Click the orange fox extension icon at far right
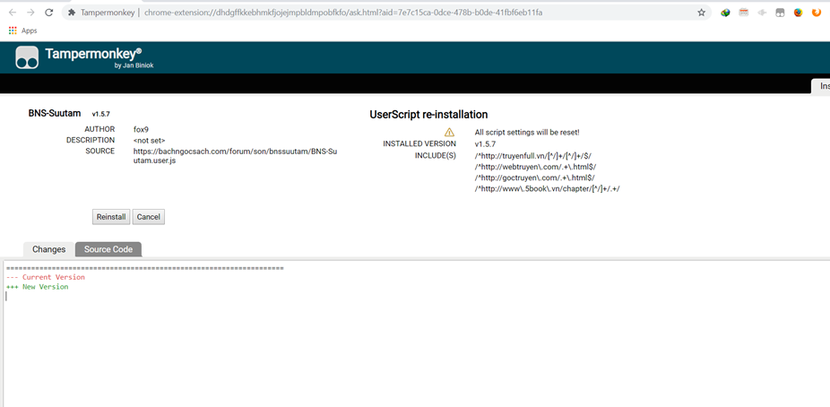 coord(816,13)
